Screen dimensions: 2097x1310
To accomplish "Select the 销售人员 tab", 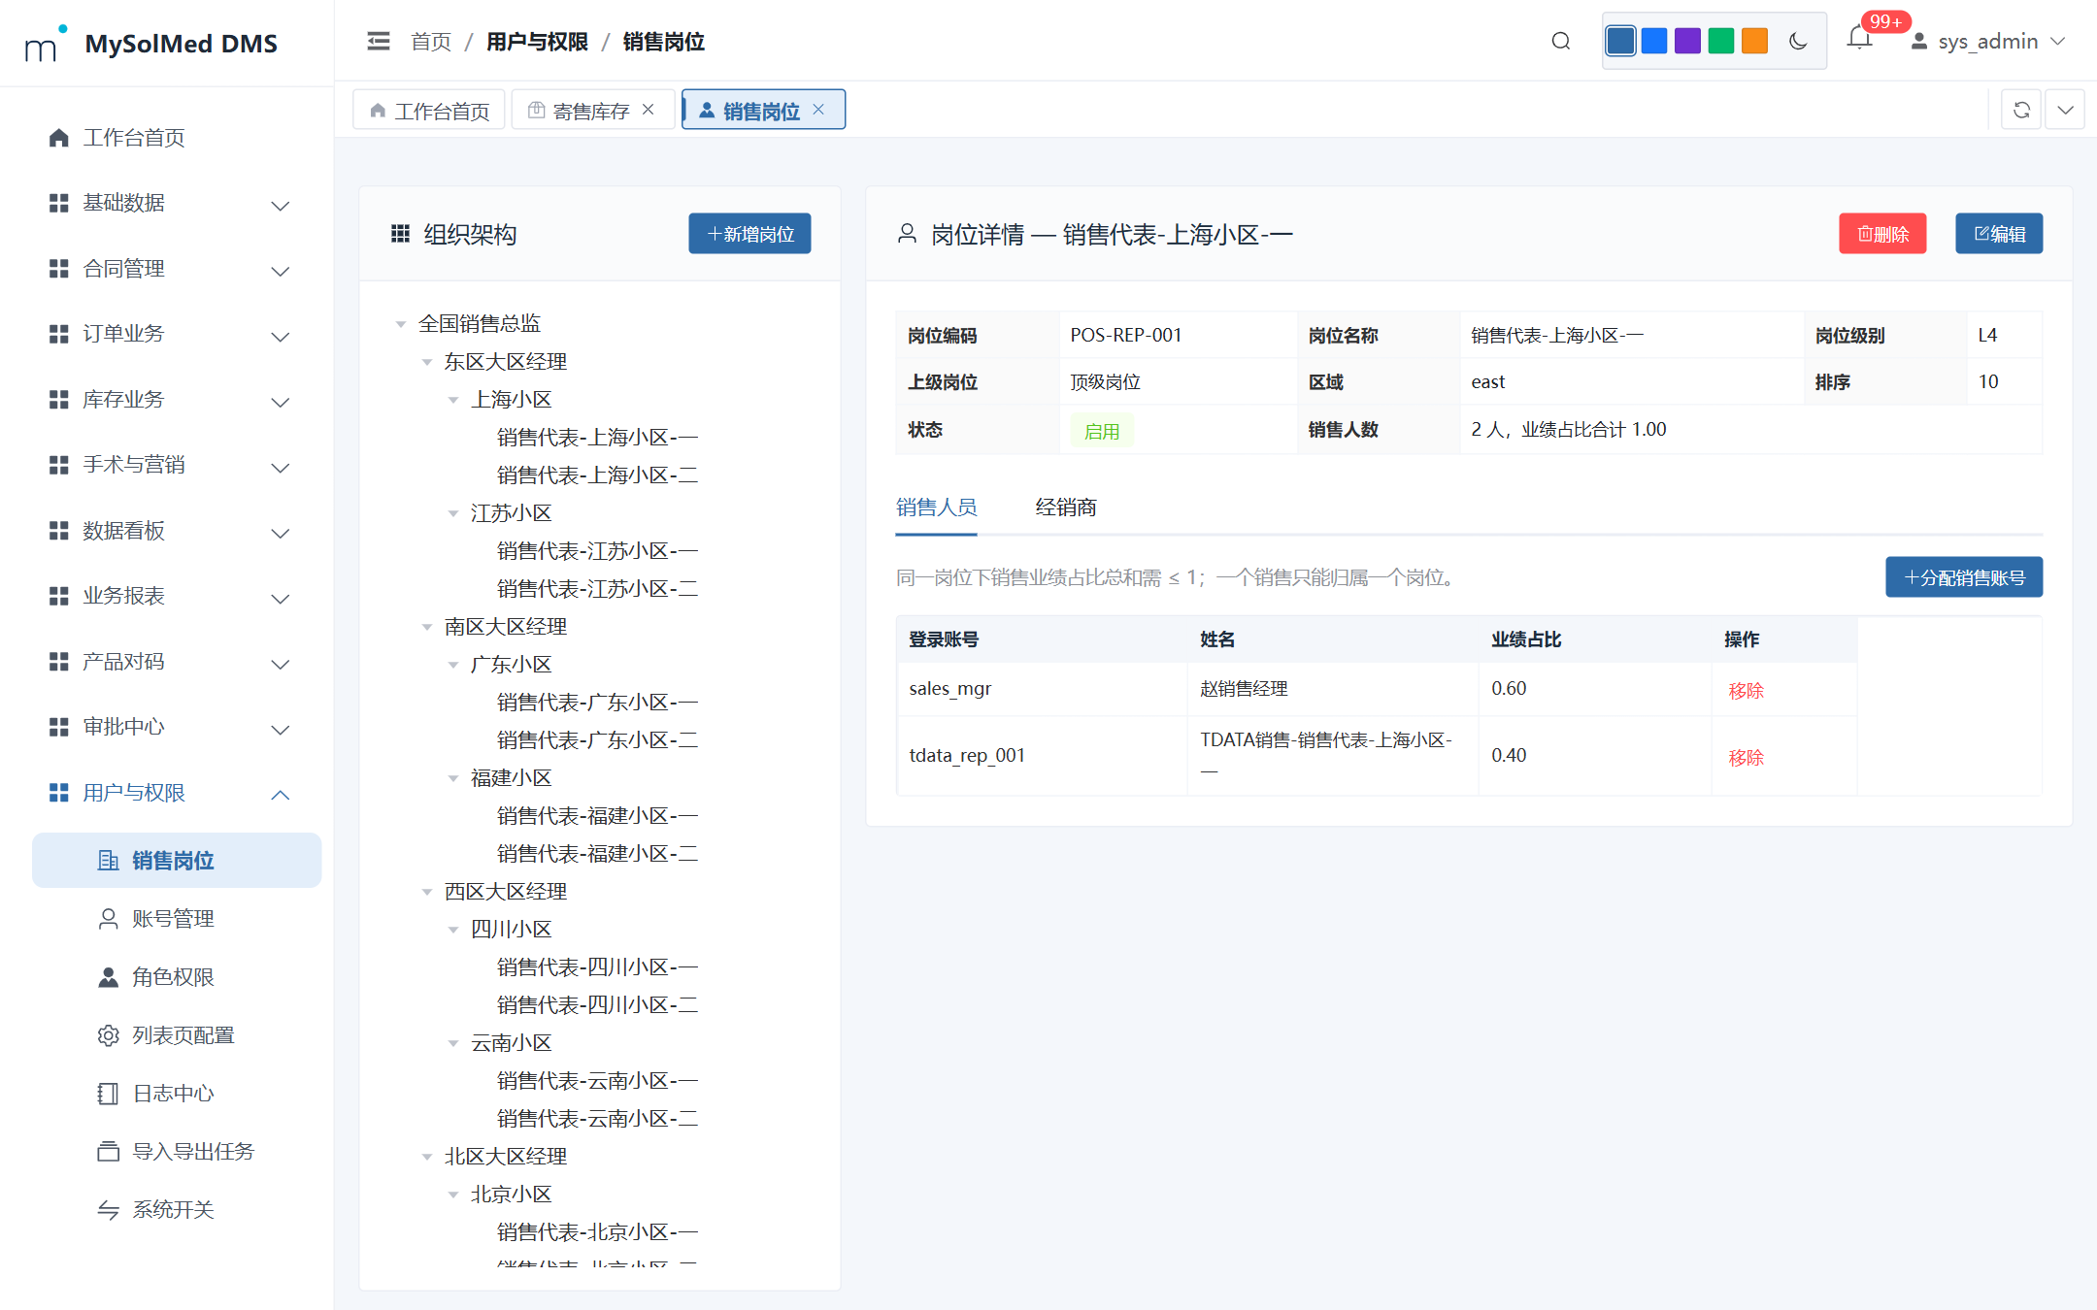I will [936, 508].
